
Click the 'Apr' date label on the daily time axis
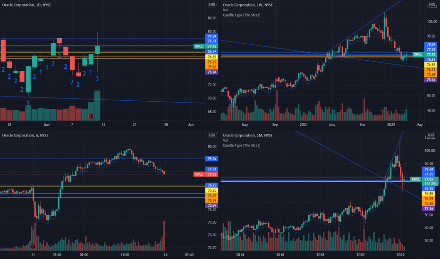click(191, 125)
